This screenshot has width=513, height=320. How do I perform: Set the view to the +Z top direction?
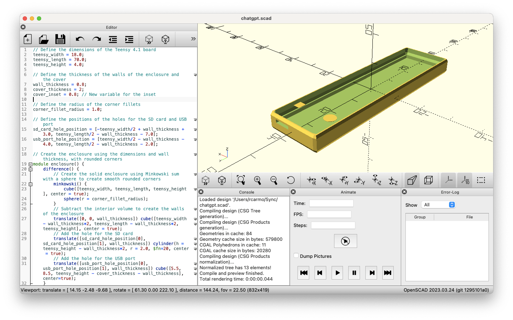point(377,180)
